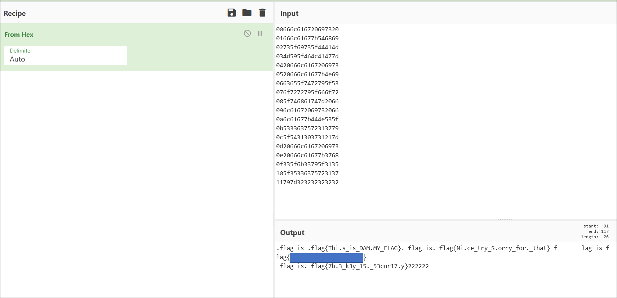617x298 pixels.
Task: Click input line 076f7272795f666f72
Action: pyautogui.click(x=307, y=92)
